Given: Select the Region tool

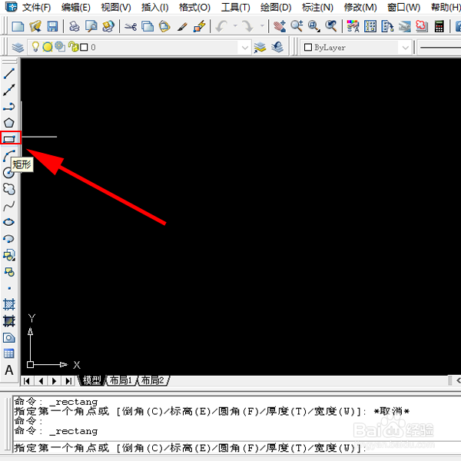Looking at the screenshot, I should 8,338.
